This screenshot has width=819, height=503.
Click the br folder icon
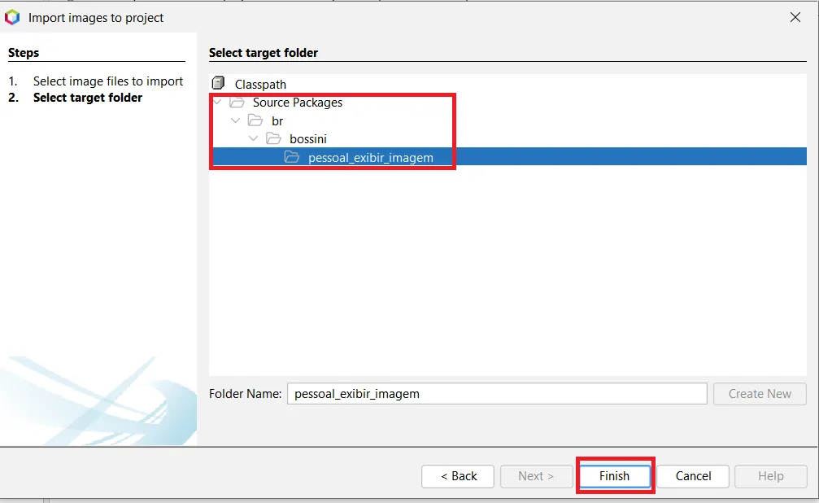tap(255, 120)
